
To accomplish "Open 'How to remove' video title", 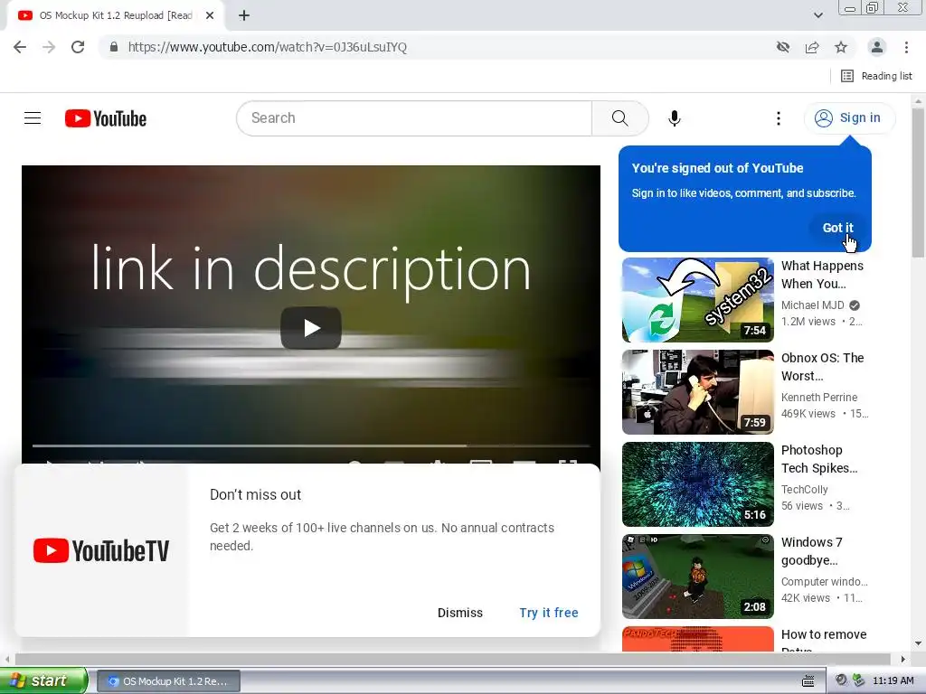I will (824, 634).
